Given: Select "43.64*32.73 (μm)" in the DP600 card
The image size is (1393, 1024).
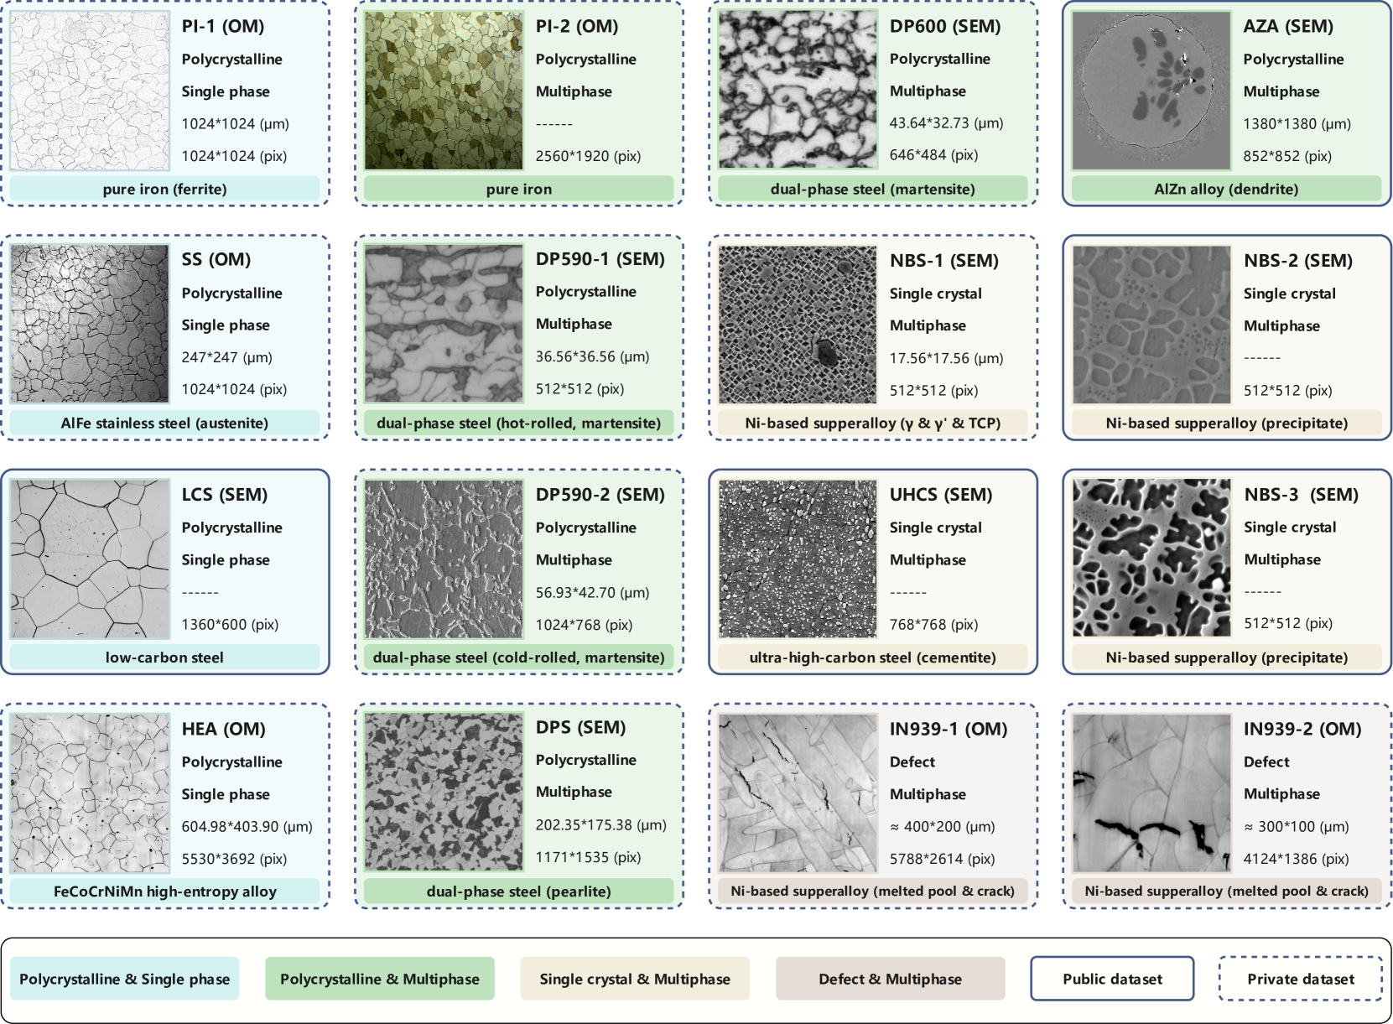Looking at the screenshot, I should [946, 122].
